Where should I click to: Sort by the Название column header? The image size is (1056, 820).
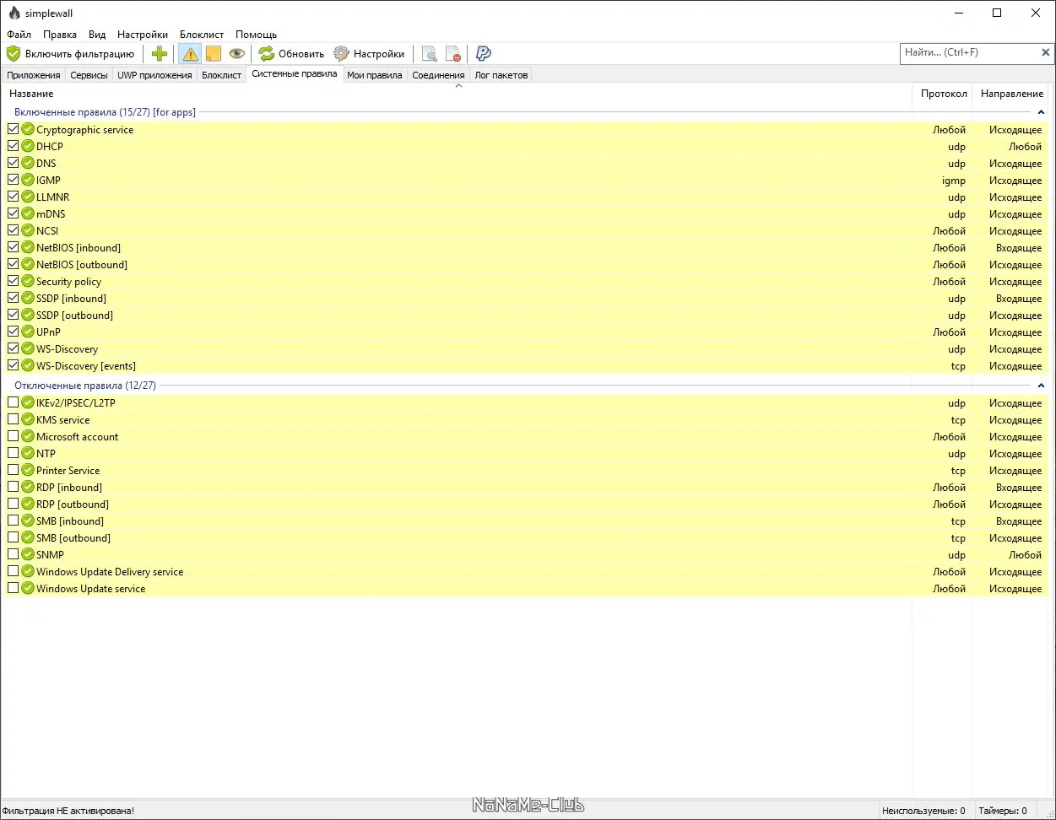click(457, 94)
